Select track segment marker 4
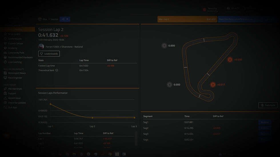 click(x=169, y=85)
